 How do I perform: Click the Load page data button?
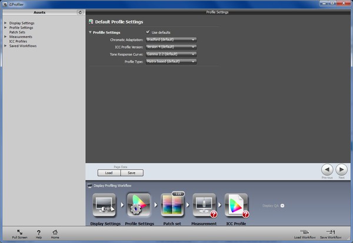(109, 173)
